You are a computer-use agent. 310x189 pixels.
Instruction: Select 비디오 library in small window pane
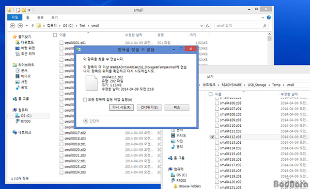pos(25,76)
